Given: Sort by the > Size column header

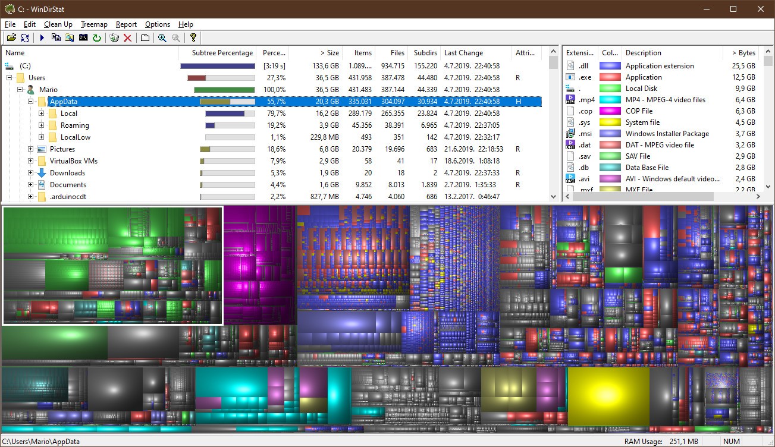Looking at the screenshot, I should click(x=315, y=53).
